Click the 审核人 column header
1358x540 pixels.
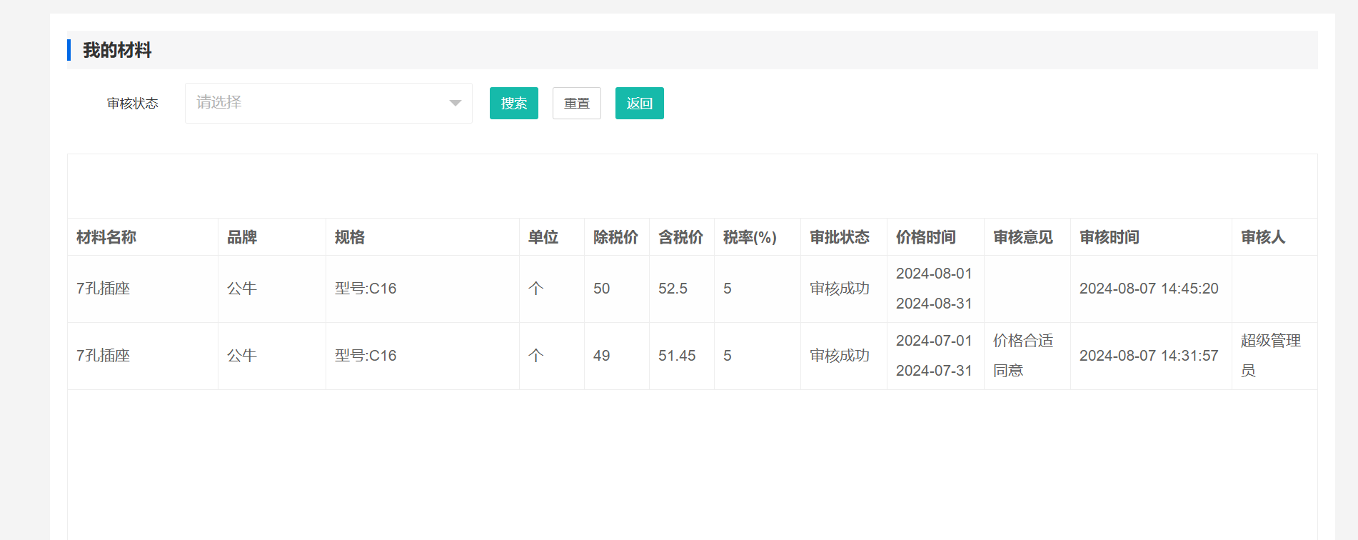point(1263,237)
